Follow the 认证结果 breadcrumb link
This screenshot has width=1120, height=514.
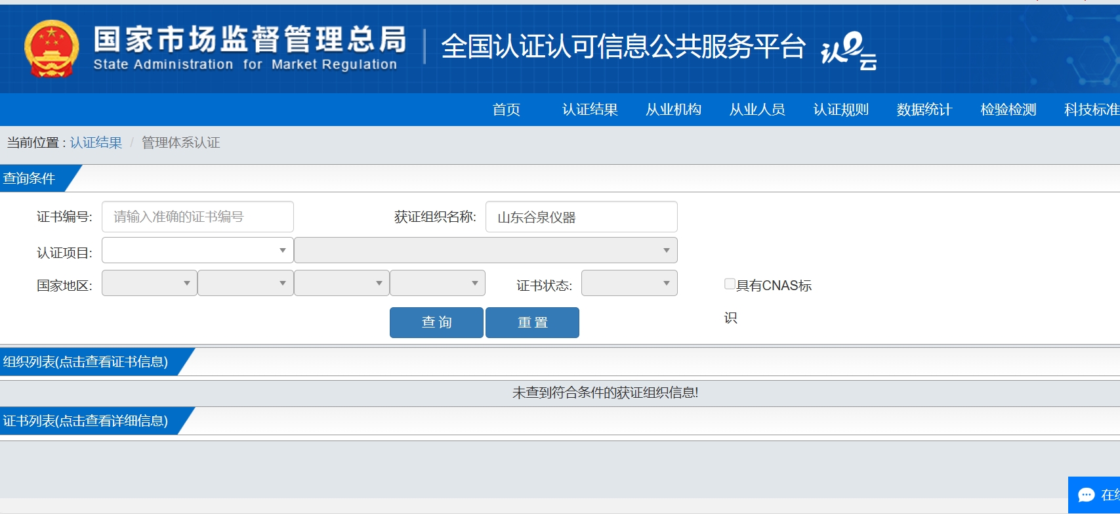click(x=96, y=142)
